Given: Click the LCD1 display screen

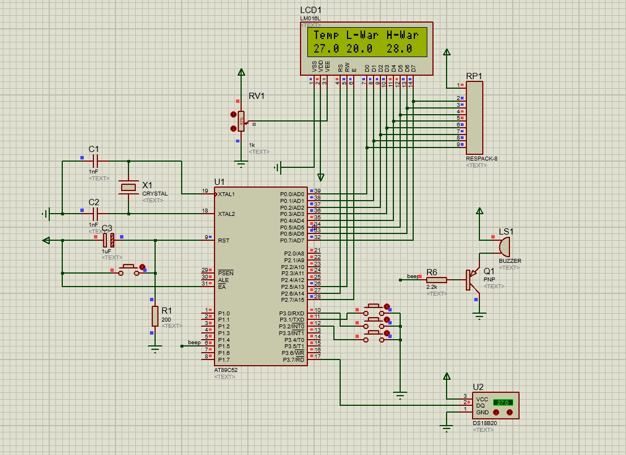Looking at the screenshot, I should point(367,42).
